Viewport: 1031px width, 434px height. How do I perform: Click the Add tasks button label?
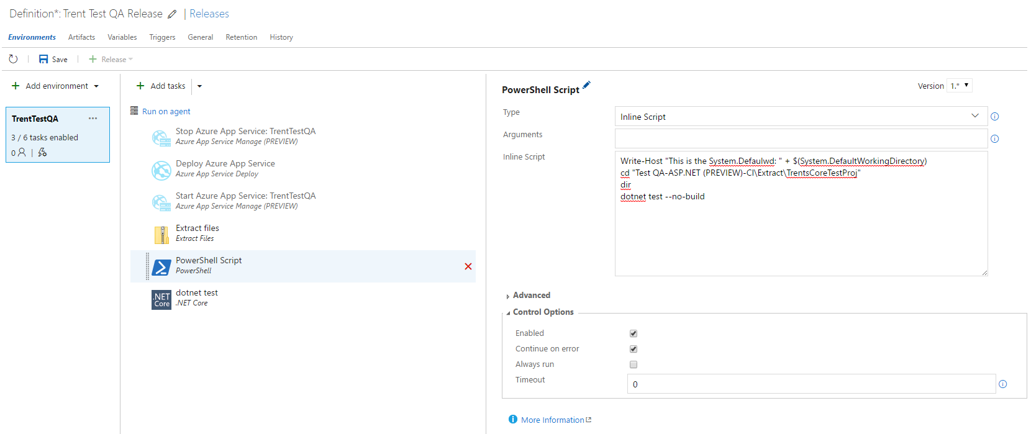[168, 86]
